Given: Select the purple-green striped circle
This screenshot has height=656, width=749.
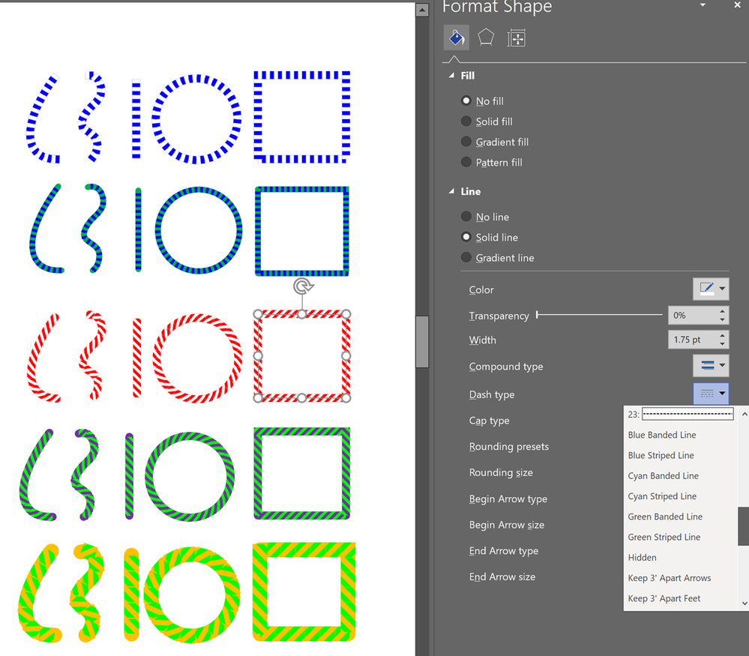Looking at the screenshot, I should coord(190,476).
